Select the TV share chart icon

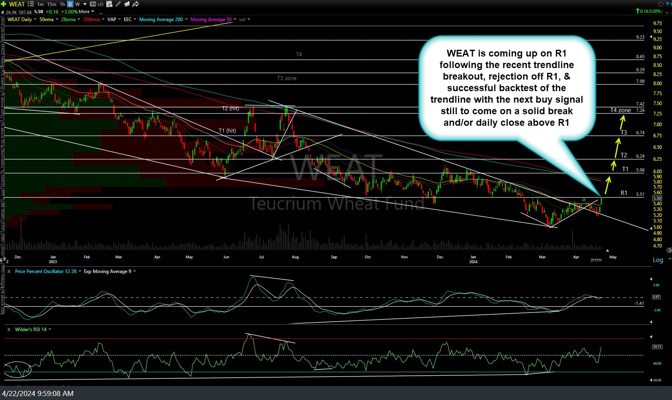tap(93, 4)
